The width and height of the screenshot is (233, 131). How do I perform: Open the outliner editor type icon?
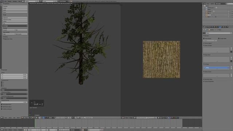205,4
